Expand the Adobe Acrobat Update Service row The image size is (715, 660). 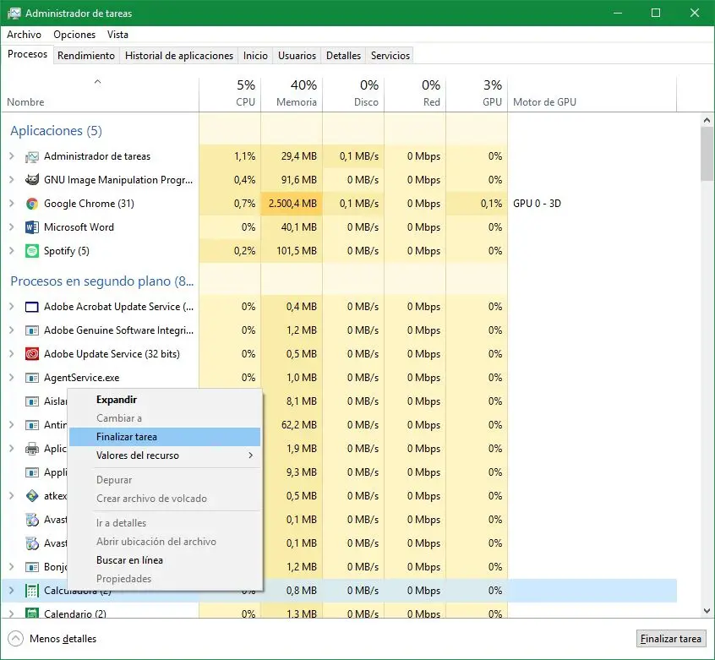tap(12, 307)
